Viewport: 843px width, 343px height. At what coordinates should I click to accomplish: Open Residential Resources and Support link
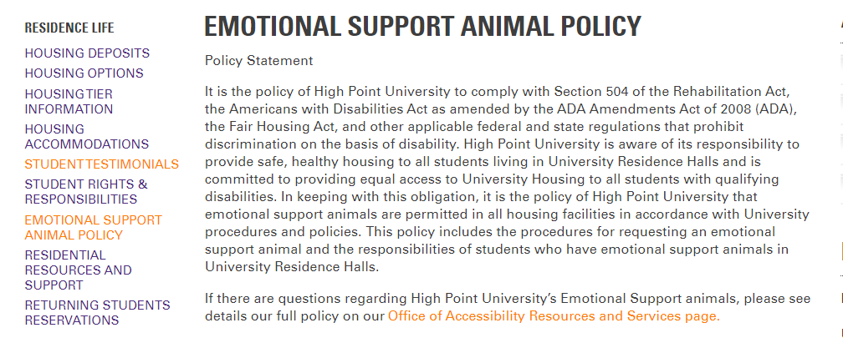(x=78, y=270)
